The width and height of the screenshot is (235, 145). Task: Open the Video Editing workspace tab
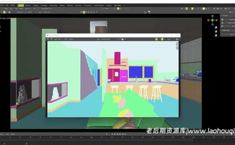(x=117, y=6)
